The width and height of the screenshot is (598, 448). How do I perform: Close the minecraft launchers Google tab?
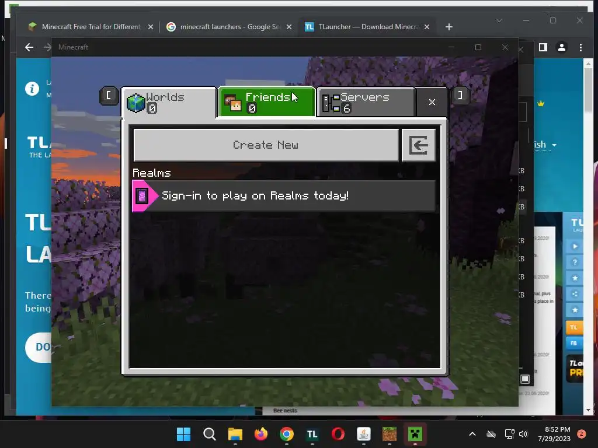click(289, 27)
